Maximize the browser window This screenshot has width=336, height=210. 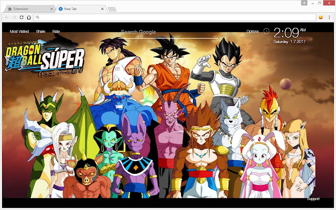320,3
